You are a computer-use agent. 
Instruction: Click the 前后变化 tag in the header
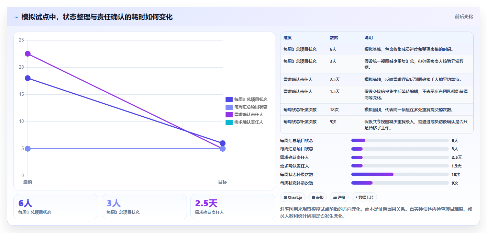pyautogui.click(x=464, y=16)
